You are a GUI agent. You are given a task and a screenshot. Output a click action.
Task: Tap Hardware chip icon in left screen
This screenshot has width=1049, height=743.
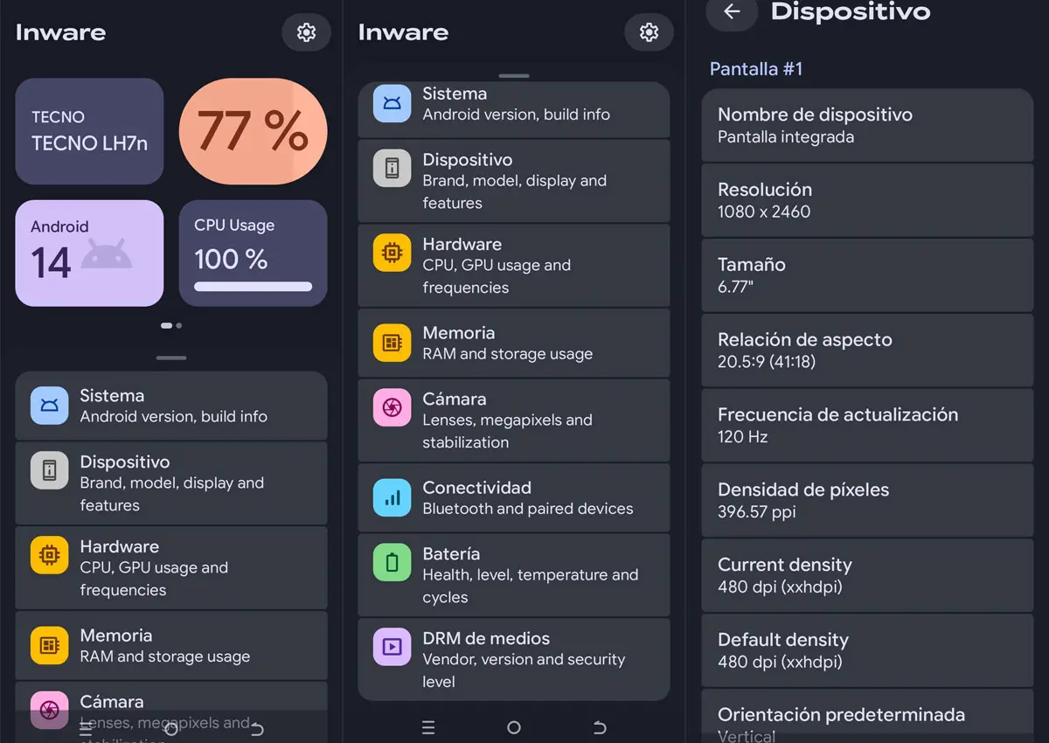coord(49,555)
